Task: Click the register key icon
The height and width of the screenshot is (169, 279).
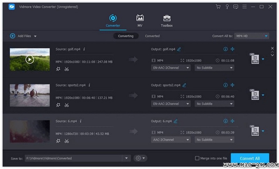Action: 227,7
